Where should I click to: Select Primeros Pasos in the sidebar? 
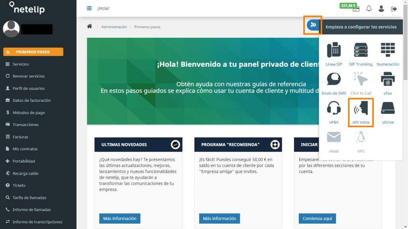pyautogui.click(x=33, y=51)
